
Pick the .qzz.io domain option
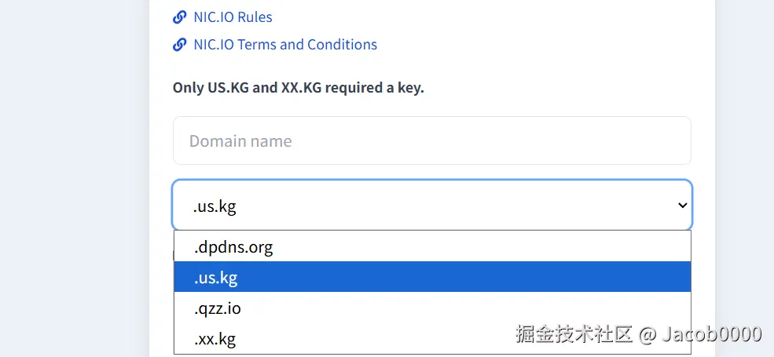218,308
